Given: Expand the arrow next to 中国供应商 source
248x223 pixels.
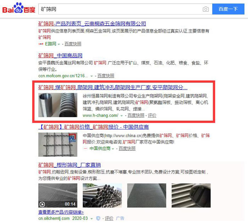Looking at the screenshot, I should pyautogui.click(x=113, y=149).
